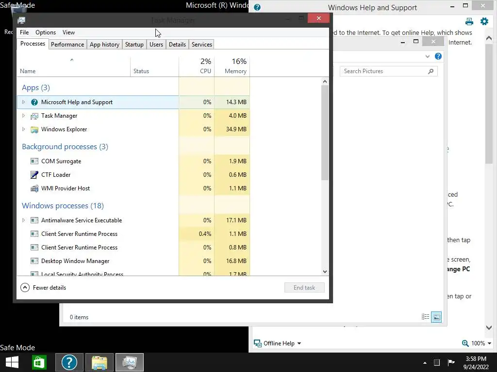The height and width of the screenshot is (372, 497).
Task: Click the blue help icon in the Explorer window
Action: 438,56
